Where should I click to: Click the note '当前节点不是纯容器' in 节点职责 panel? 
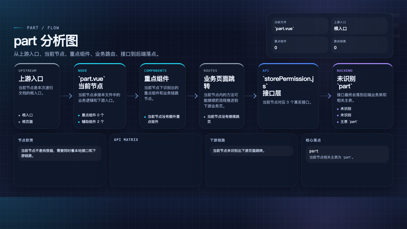click(60, 153)
